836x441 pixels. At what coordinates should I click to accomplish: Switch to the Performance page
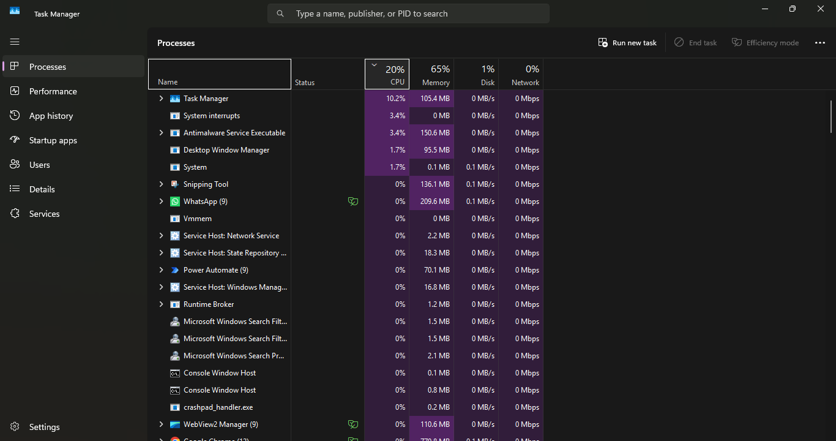point(53,91)
